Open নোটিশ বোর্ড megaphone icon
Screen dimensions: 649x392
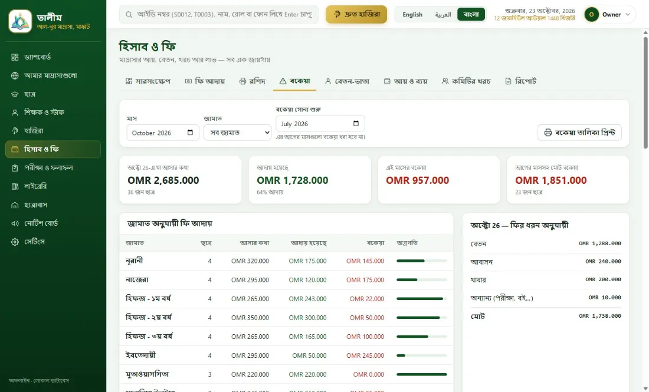(x=15, y=223)
